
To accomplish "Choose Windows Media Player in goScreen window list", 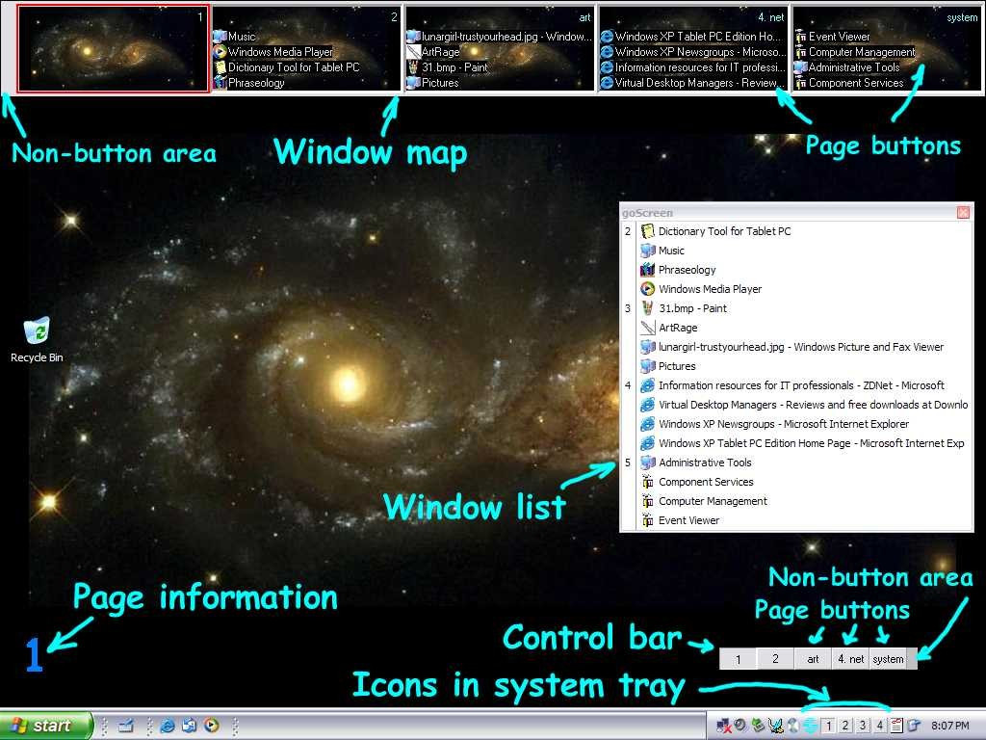I will pyautogui.click(x=805, y=289).
